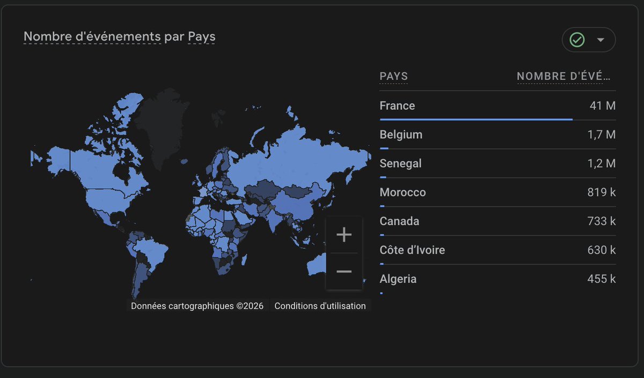Select the Belgium row
Viewport: 644px width, 378px height.
point(497,135)
